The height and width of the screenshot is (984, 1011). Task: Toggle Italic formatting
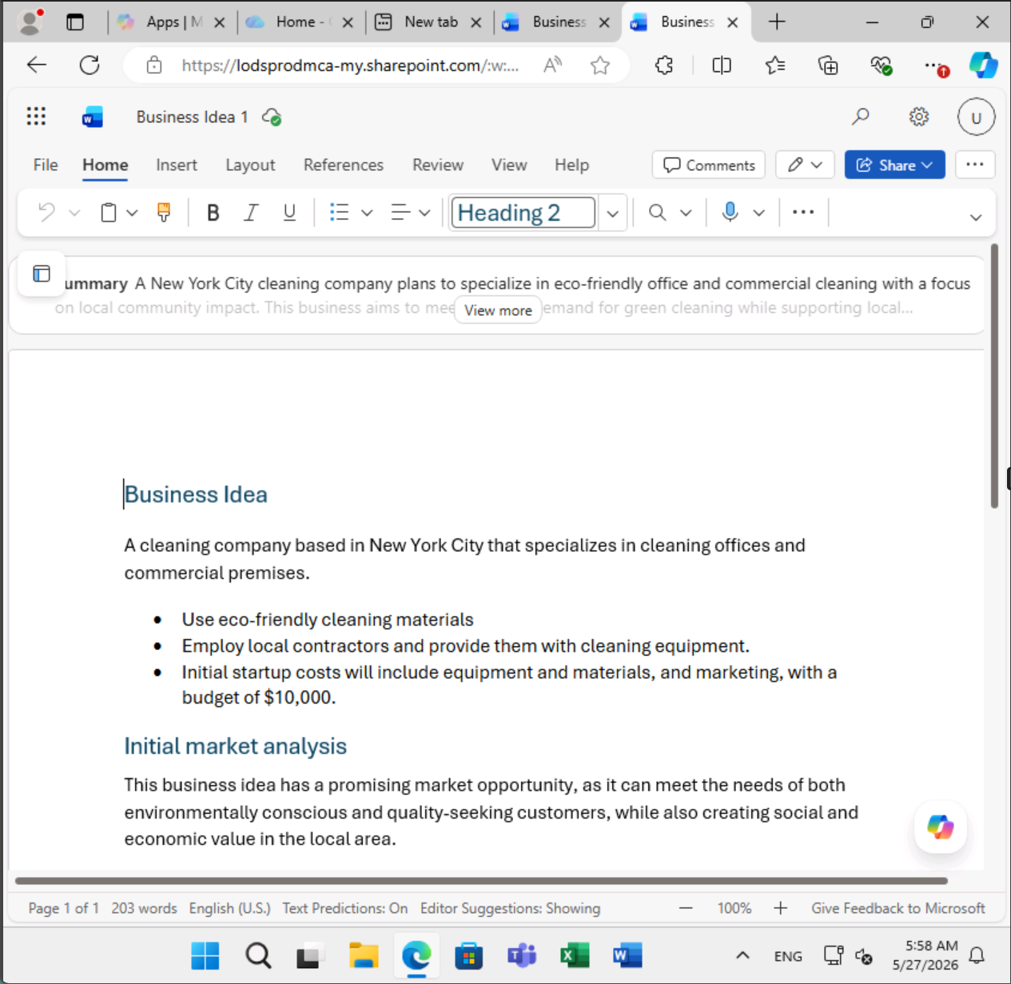point(251,212)
